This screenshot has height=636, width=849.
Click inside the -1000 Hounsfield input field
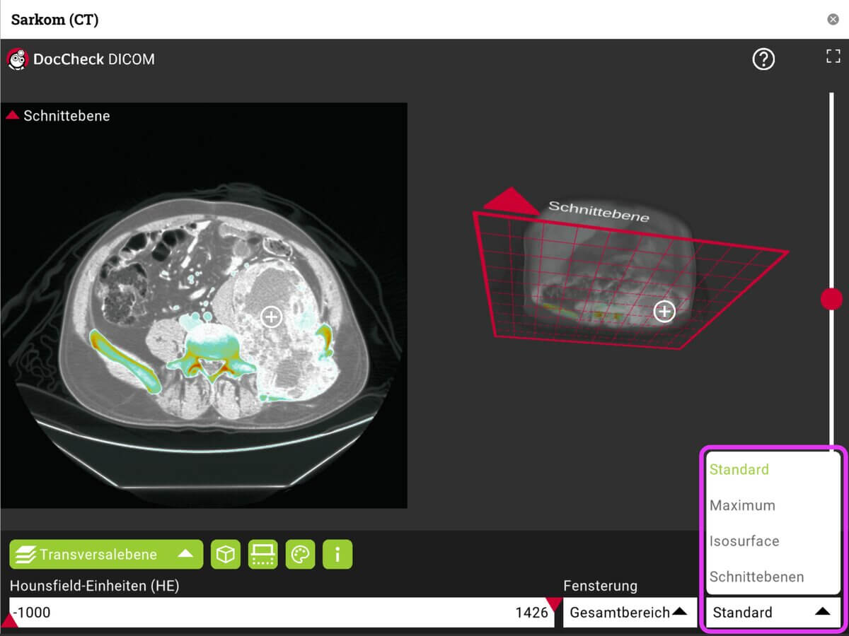(141, 612)
